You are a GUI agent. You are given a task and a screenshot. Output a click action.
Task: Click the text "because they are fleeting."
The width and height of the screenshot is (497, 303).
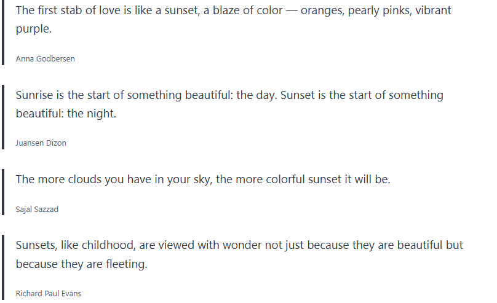[x=81, y=264]
